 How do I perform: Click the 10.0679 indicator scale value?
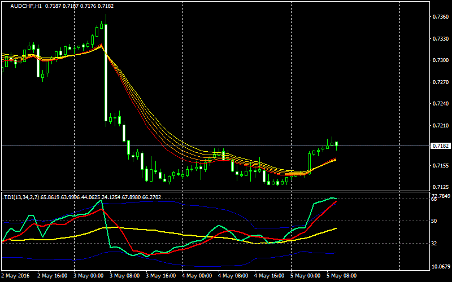point(441,267)
